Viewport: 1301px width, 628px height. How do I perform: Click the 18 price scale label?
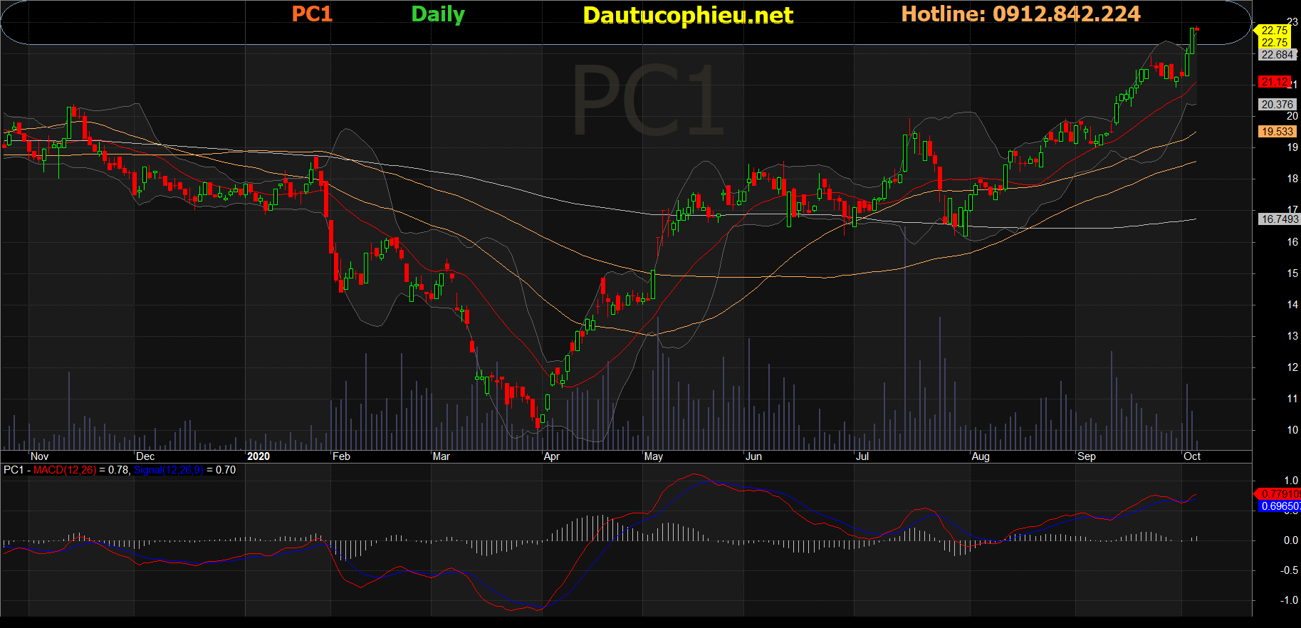(x=1292, y=179)
